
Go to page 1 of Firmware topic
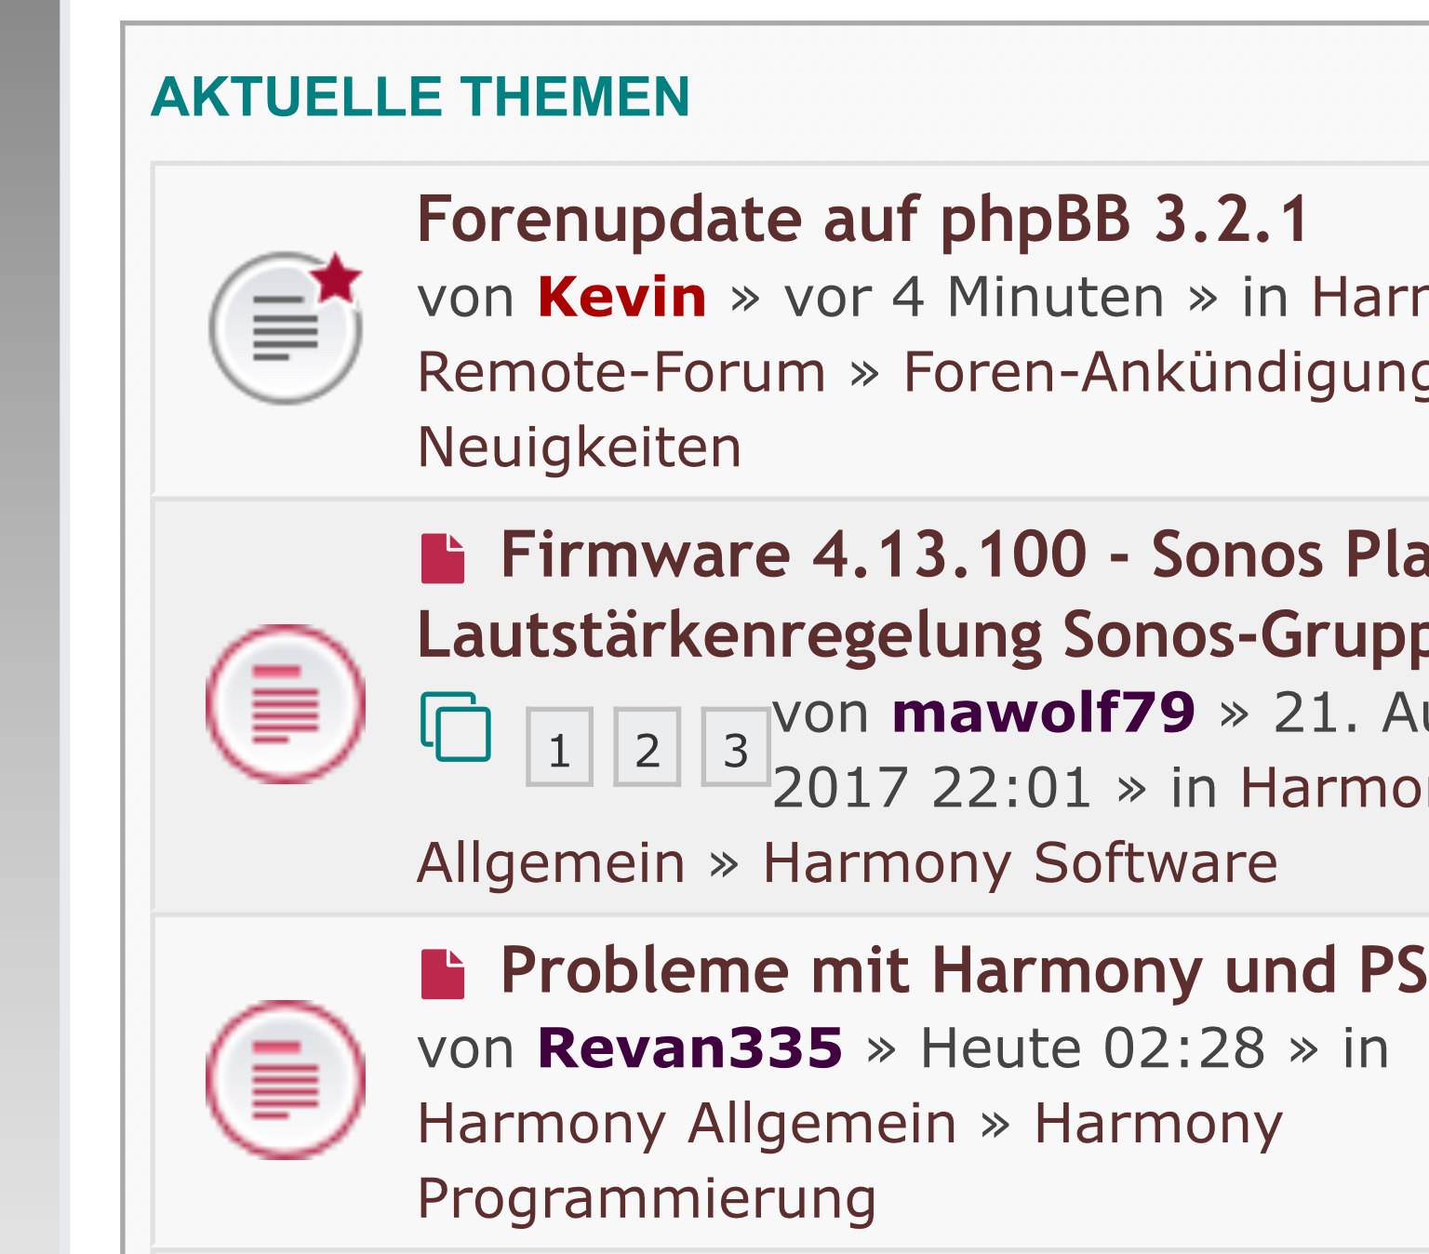559,747
